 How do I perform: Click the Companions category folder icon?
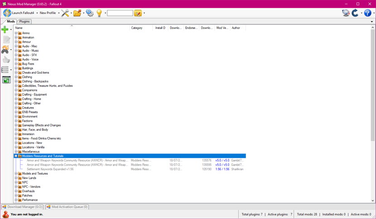click(x=19, y=90)
